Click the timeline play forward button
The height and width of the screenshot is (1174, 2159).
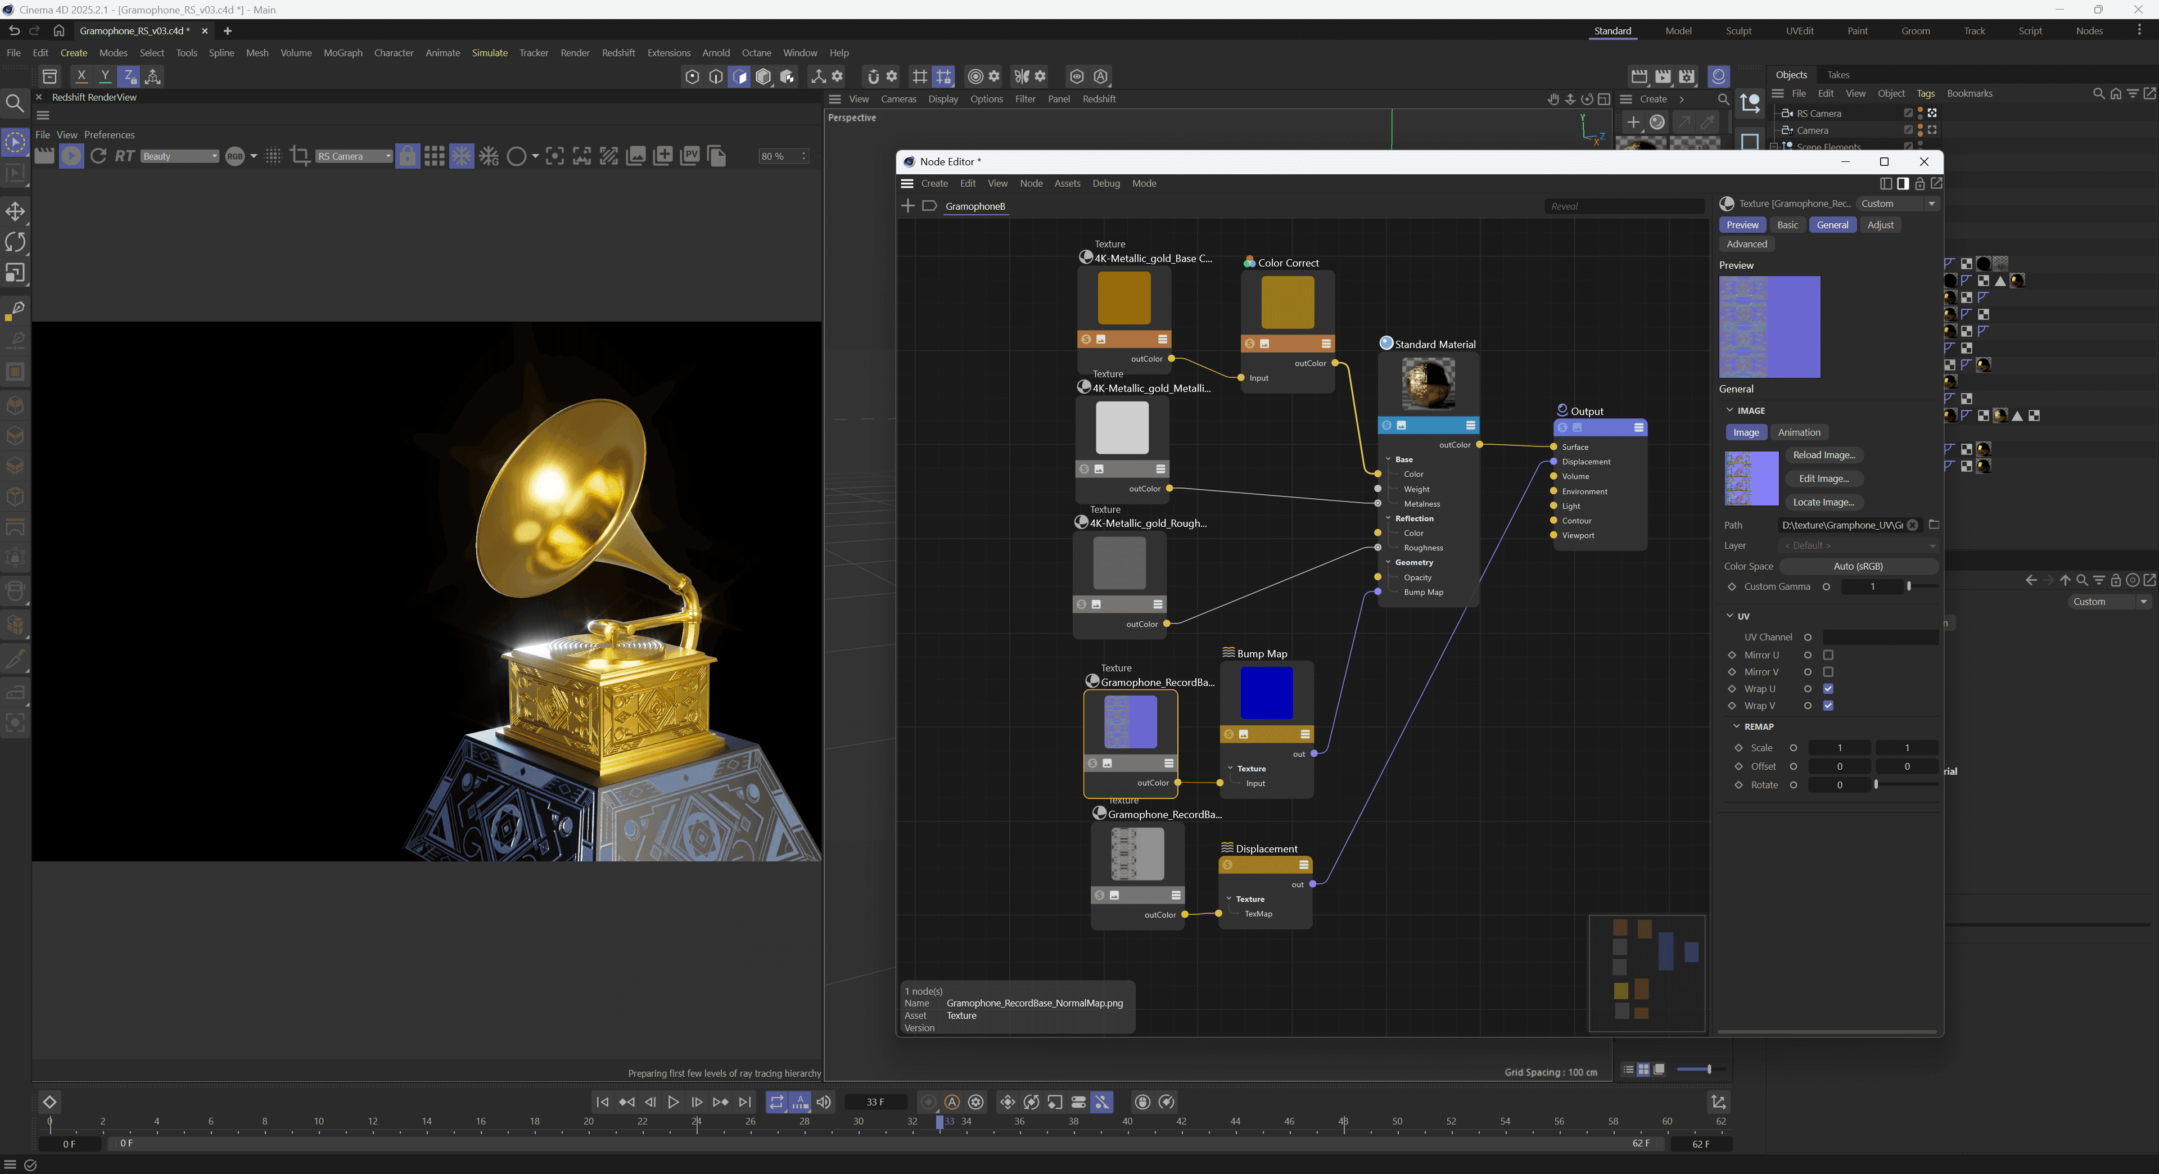pyautogui.click(x=673, y=1102)
